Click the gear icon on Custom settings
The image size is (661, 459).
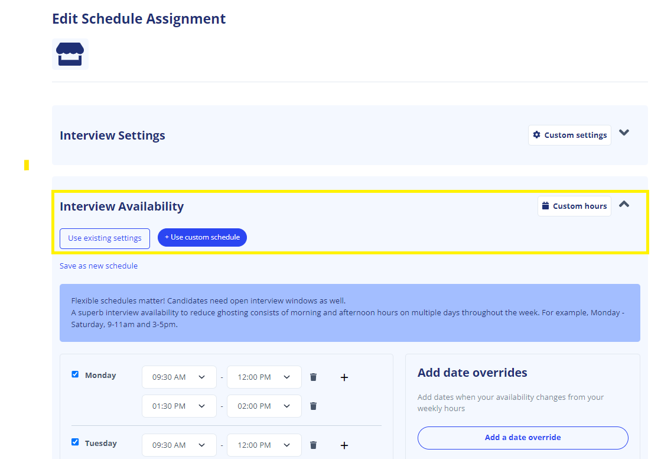(x=537, y=135)
